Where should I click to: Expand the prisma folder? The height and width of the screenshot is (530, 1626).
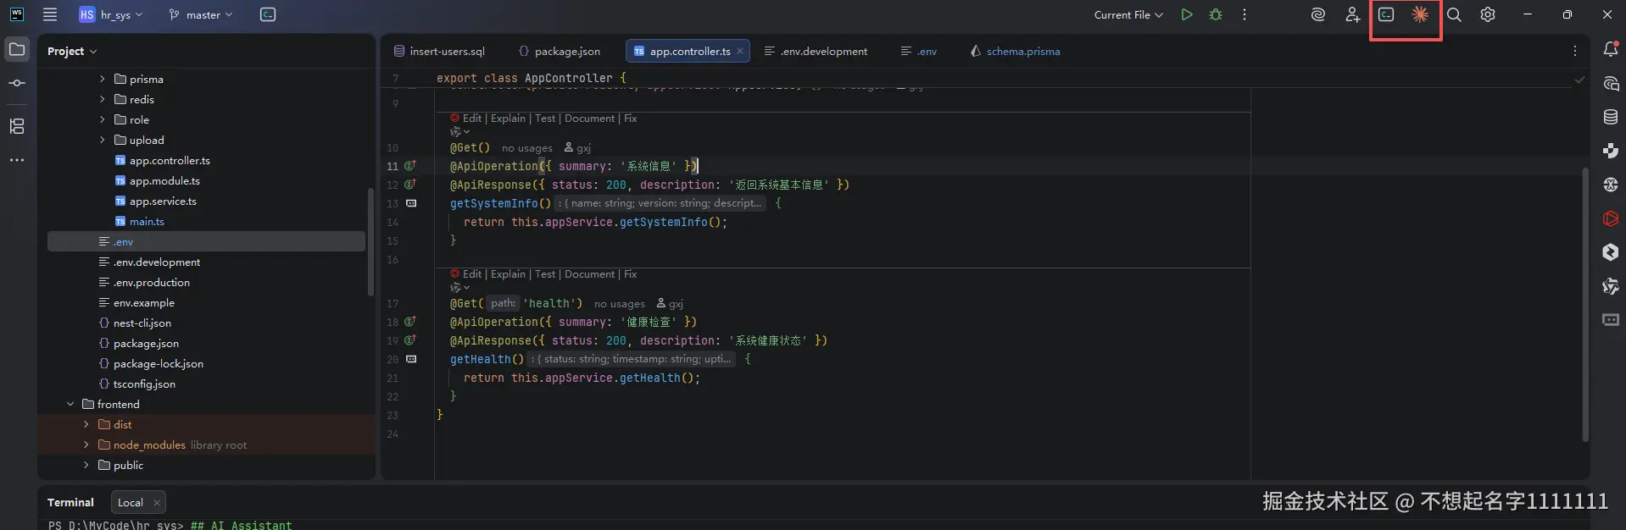point(103,79)
